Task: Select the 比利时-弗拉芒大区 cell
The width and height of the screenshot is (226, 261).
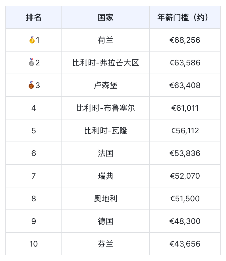Action: click(106, 63)
